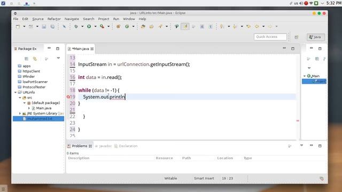342x192 pixels.
Task: Expand the Main.java tree node
Action: (29, 108)
